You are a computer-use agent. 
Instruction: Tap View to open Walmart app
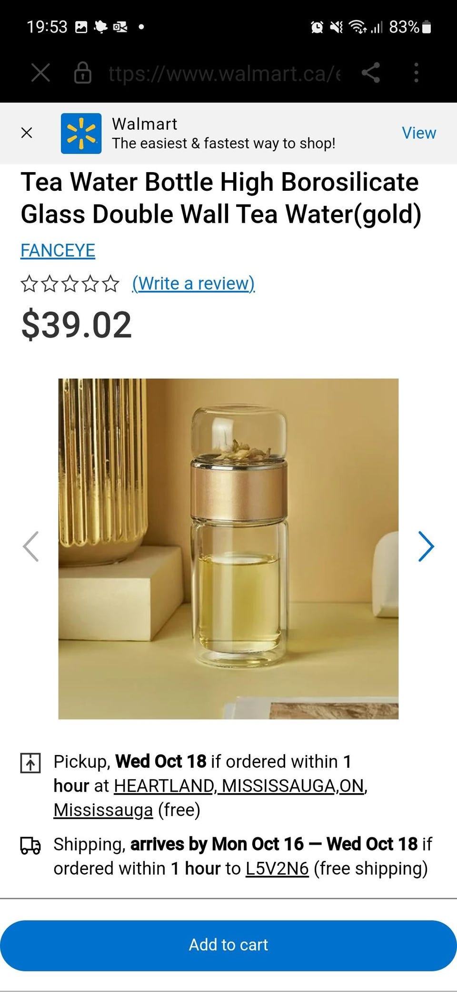419,133
